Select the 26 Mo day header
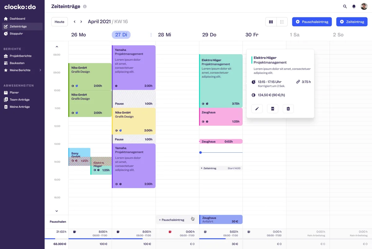This screenshot has height=249, width=372. tap(78, 35)
